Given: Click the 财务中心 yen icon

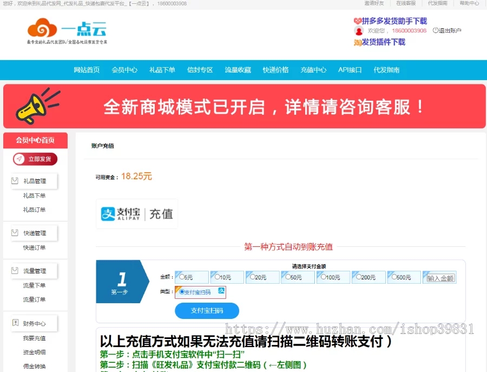Looking at the screenshot, I should (15, 323).
